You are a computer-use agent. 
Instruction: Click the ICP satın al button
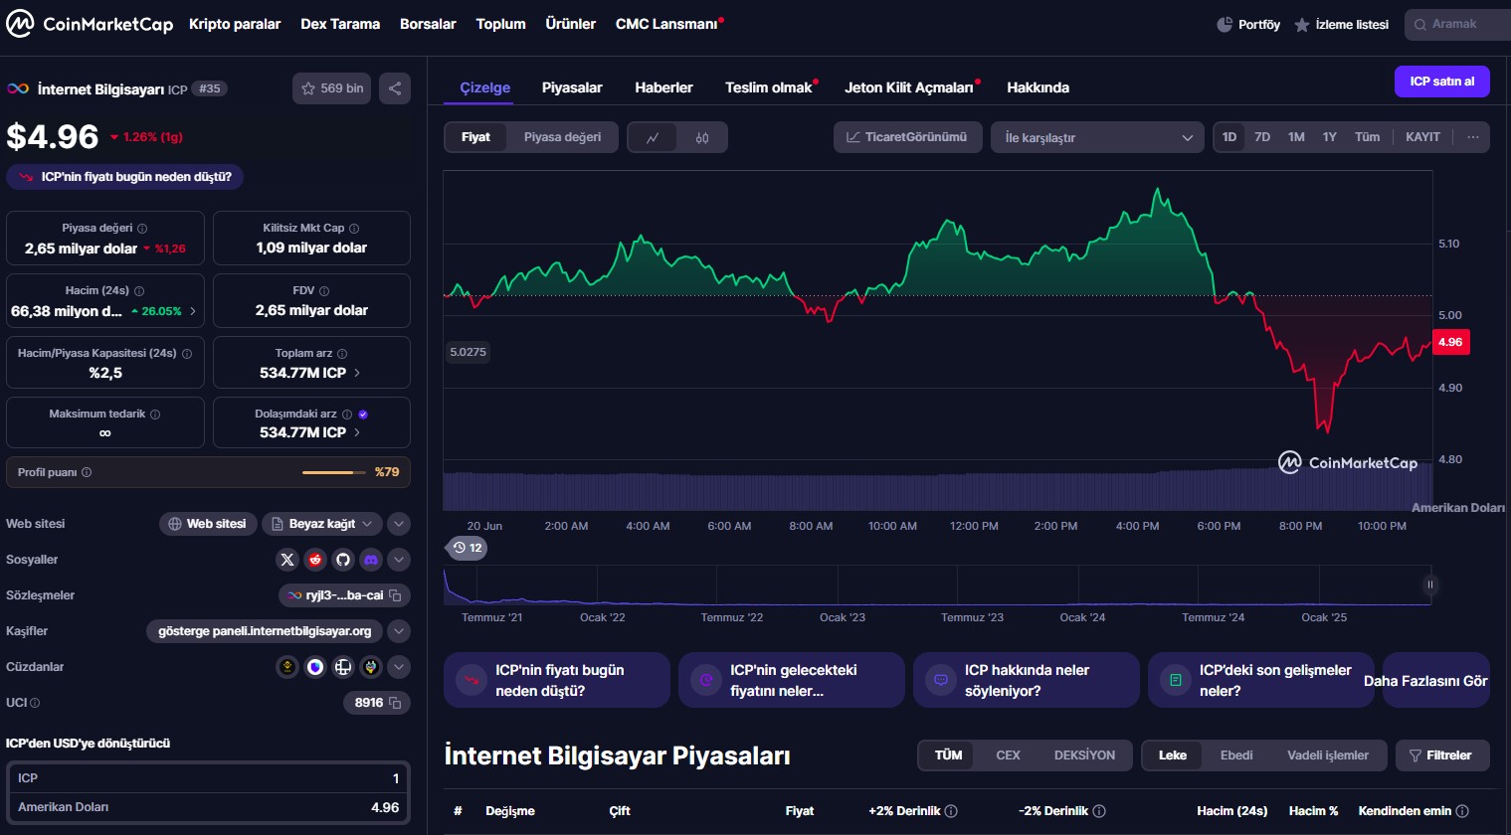tap(1442, 82)
